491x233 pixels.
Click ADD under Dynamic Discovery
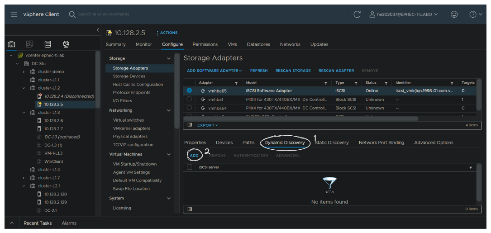coord(194,155)
